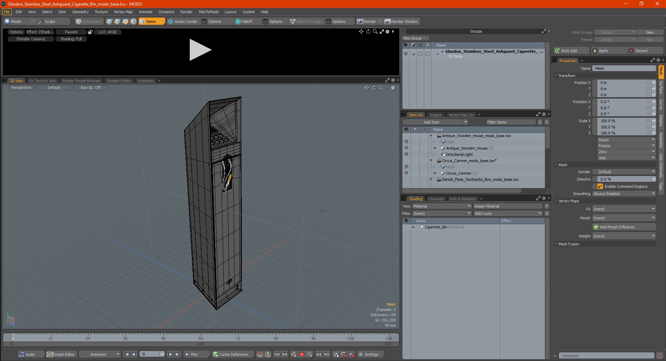Click lock icon in preview toolbar
666x361 pixels.
click(x=90, y=32)
